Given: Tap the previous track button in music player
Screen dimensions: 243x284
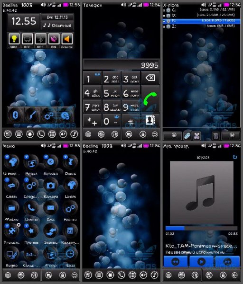Looking at the screenshot, I should (176, 262).
